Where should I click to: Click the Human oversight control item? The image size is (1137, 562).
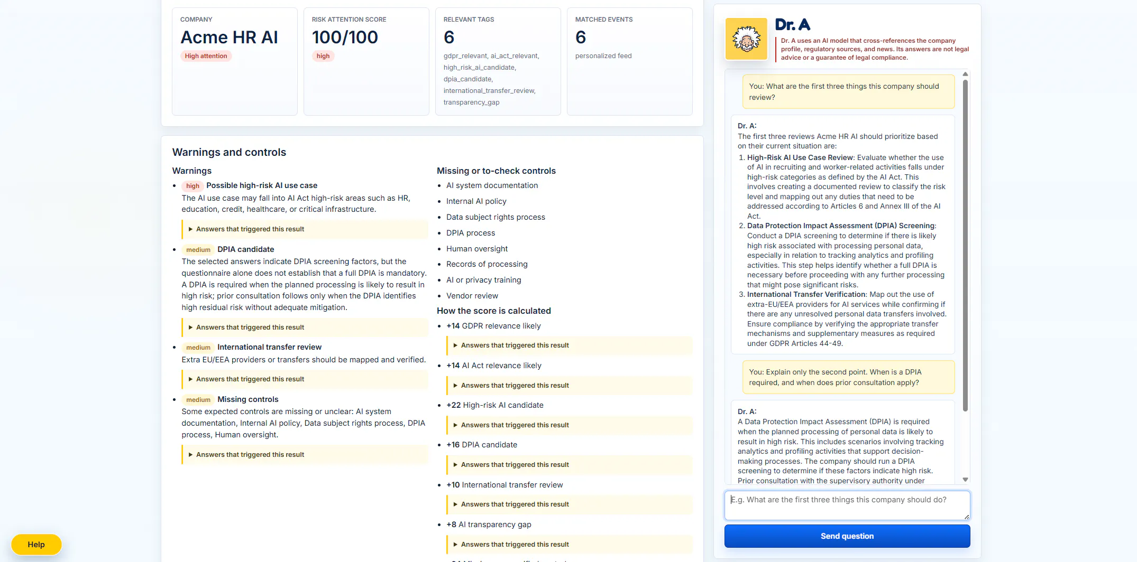click(477, 249)
